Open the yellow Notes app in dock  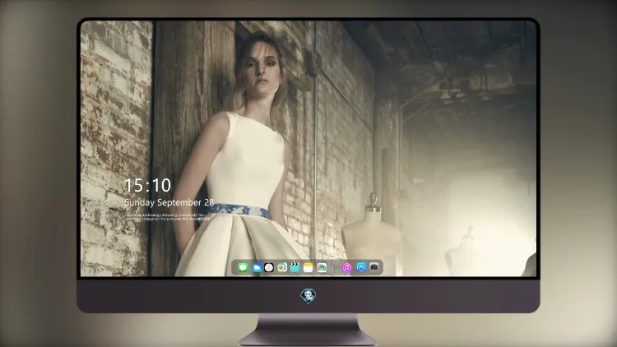pyautogui.click(x=308, y=267)
